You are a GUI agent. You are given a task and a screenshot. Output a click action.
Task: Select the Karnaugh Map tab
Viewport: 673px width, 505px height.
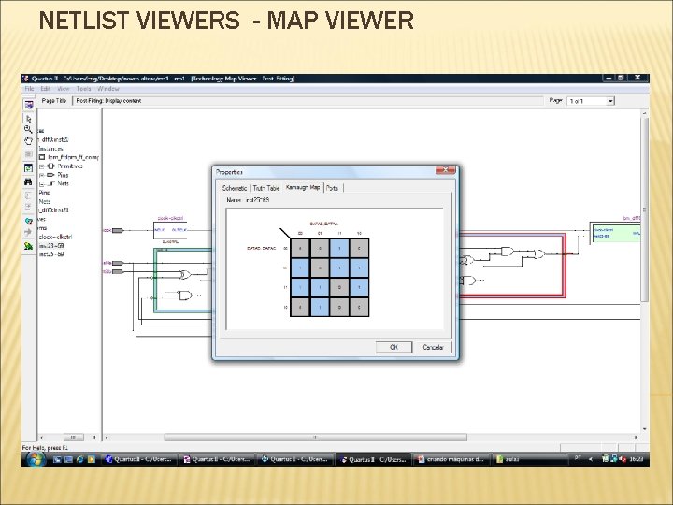pos(303,187)
